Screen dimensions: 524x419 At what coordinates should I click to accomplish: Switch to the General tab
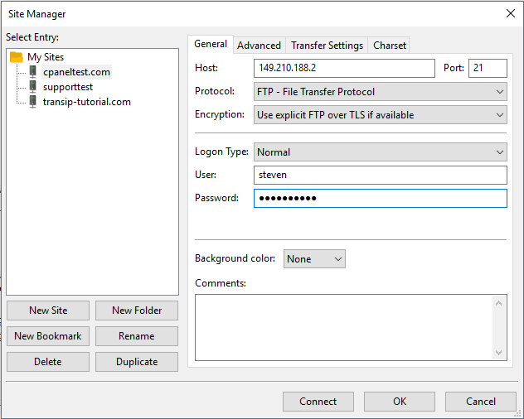click(211, 44)
